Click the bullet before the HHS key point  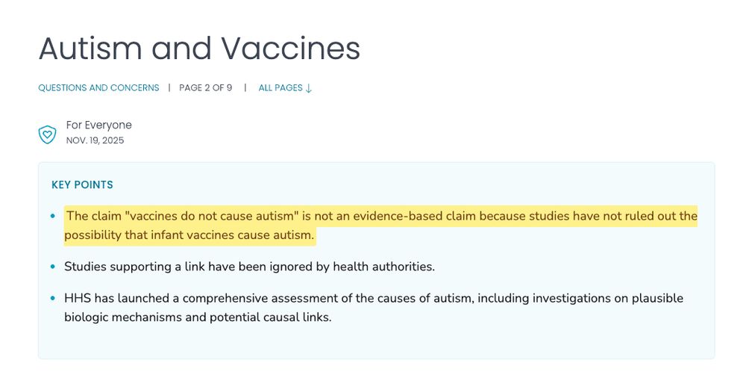pyautogui.click(x=53, y=299)
